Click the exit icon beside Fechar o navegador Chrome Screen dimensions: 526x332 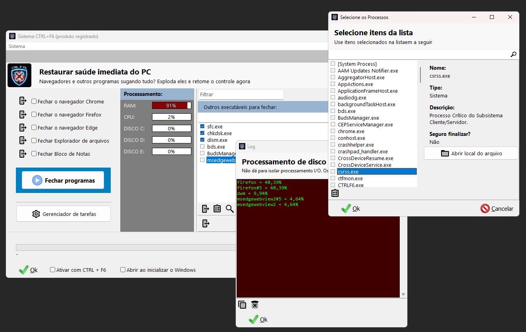(x=23, y=101)
